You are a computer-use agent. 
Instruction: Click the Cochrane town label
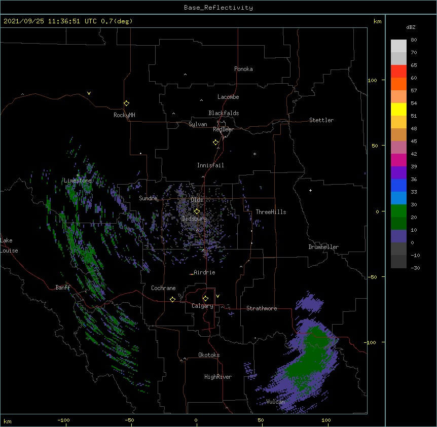[163, 288]
